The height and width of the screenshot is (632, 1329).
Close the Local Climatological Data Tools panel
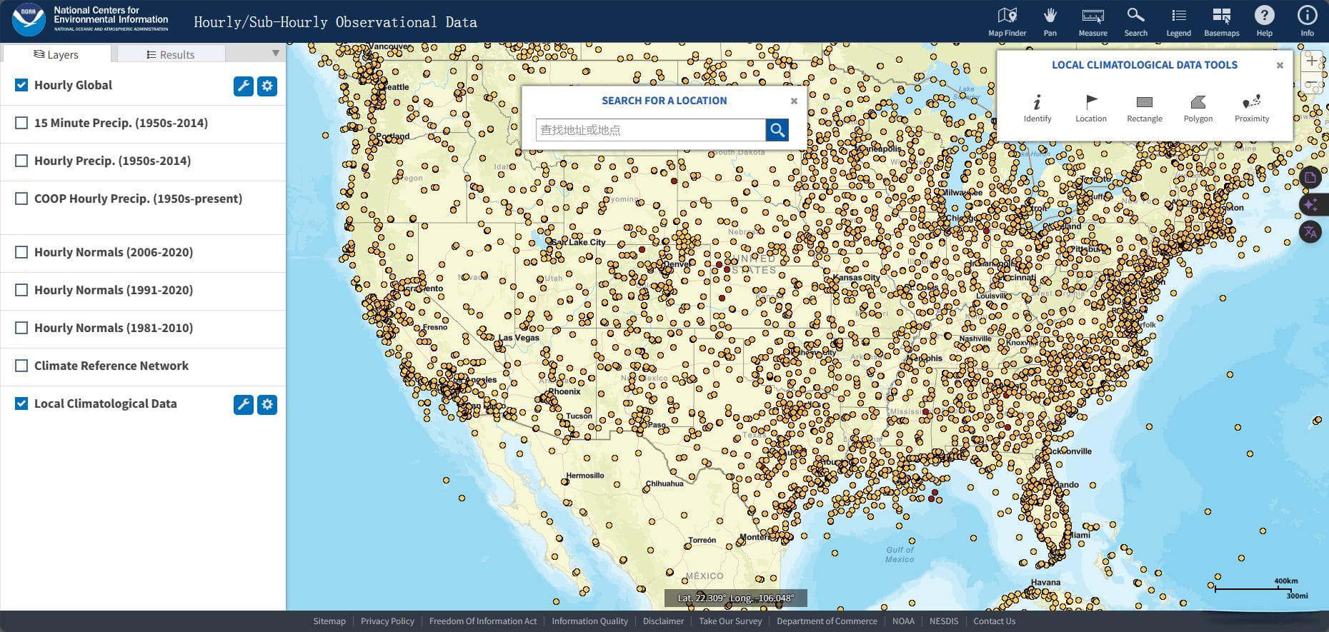pyautogui.click(x=1280, y=65)
